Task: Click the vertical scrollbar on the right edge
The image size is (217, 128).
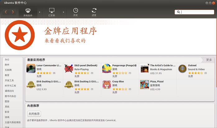Action: click(x=216, y=53)
